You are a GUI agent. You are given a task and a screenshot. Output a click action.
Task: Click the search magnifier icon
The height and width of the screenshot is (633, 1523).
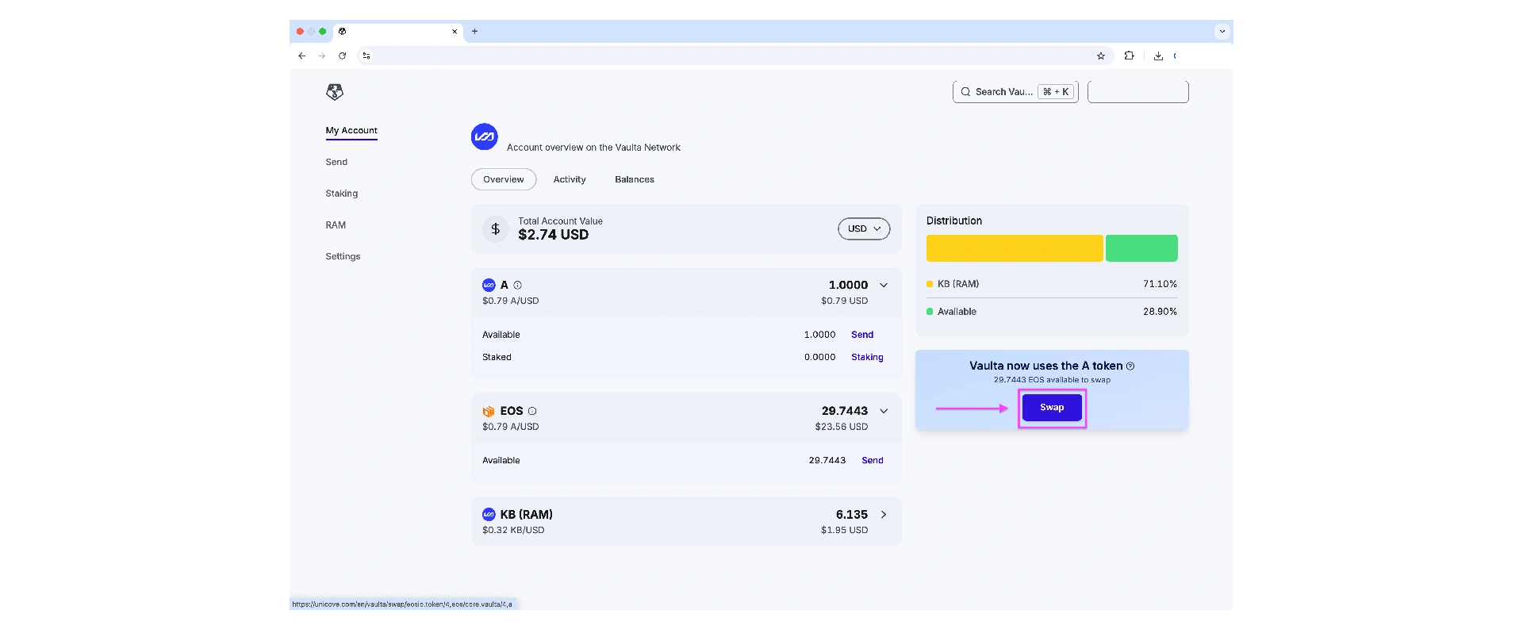[x=965, y=92]
